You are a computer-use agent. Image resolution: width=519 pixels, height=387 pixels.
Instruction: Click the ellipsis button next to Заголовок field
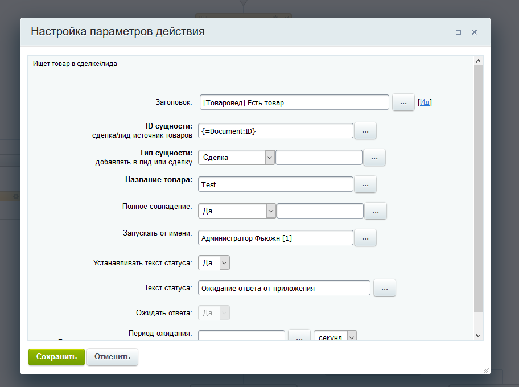(403, 103)
